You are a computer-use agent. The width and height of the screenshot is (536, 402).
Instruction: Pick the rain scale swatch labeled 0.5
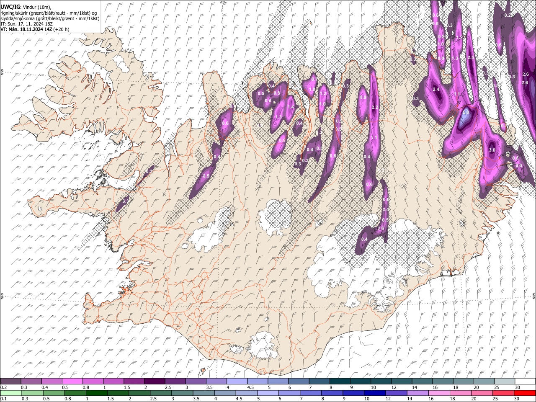[x=54, y=393]
